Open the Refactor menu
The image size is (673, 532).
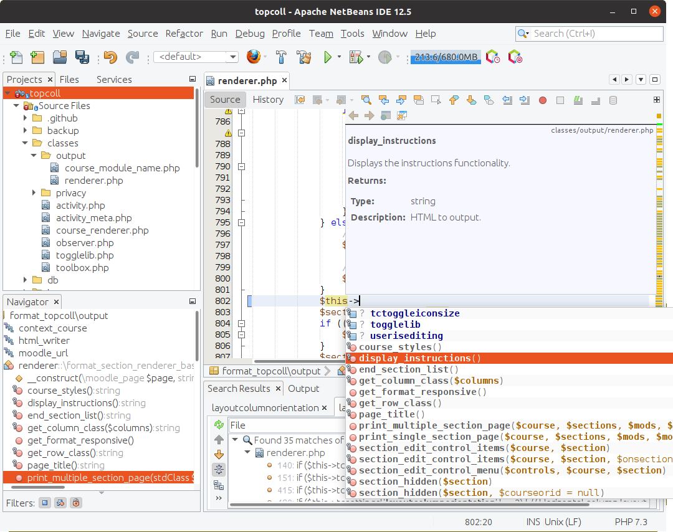tap(184, 34)
